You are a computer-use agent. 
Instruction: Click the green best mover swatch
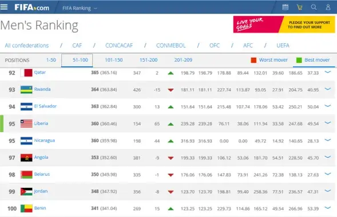point(299,61)
